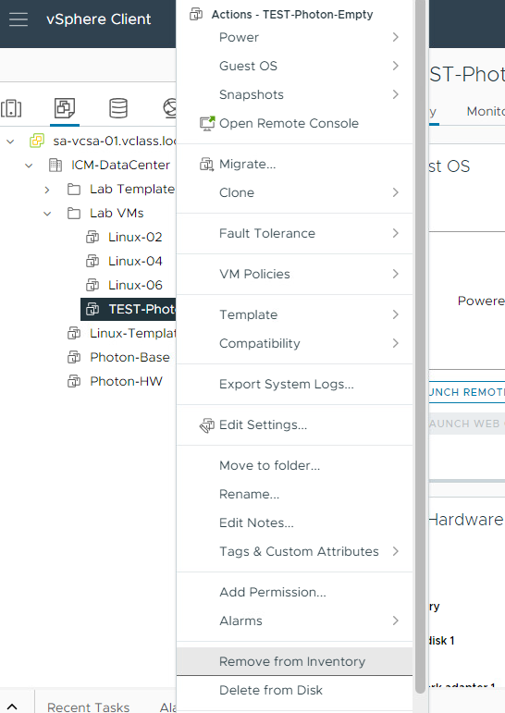Open the Compatibility submenu
The image size is (505, 713).
294,343
